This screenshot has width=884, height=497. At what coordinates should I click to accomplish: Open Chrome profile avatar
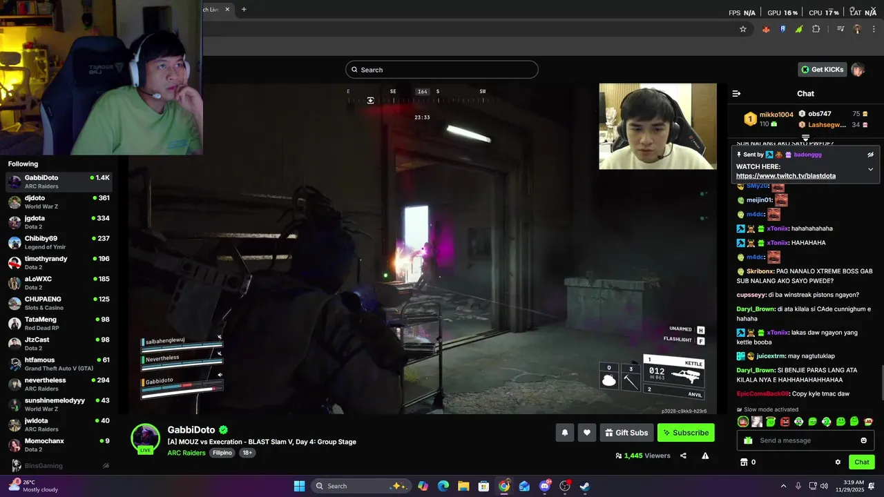click(x=857, y=29)
